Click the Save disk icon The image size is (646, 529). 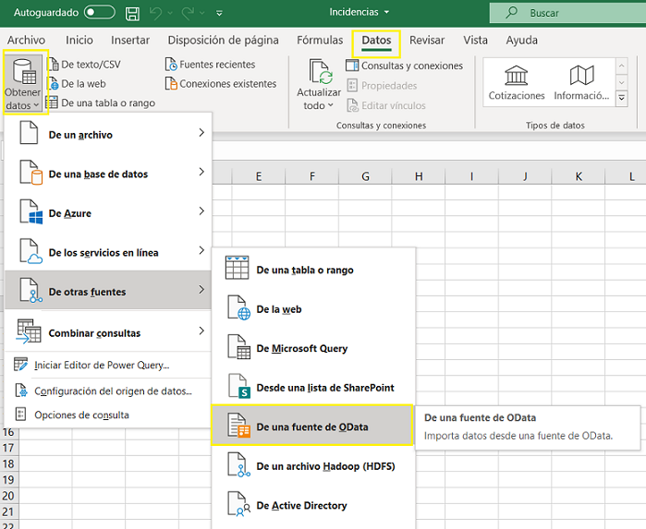pos(133,13)
